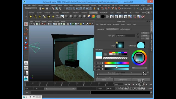Click the camera creation shelf icon

(x=57, y=16)
